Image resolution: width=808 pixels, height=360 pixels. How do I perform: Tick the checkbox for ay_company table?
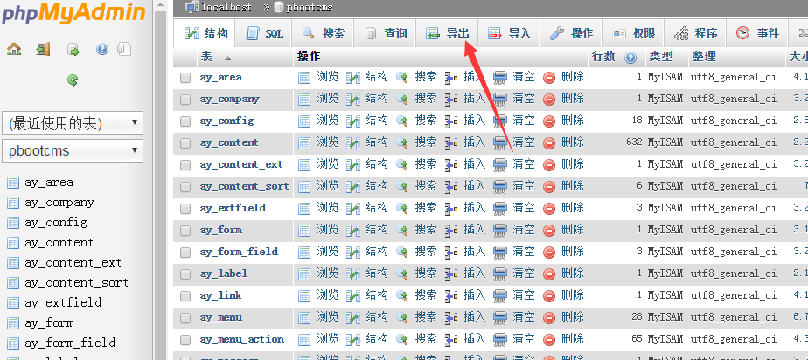(185, 100)
